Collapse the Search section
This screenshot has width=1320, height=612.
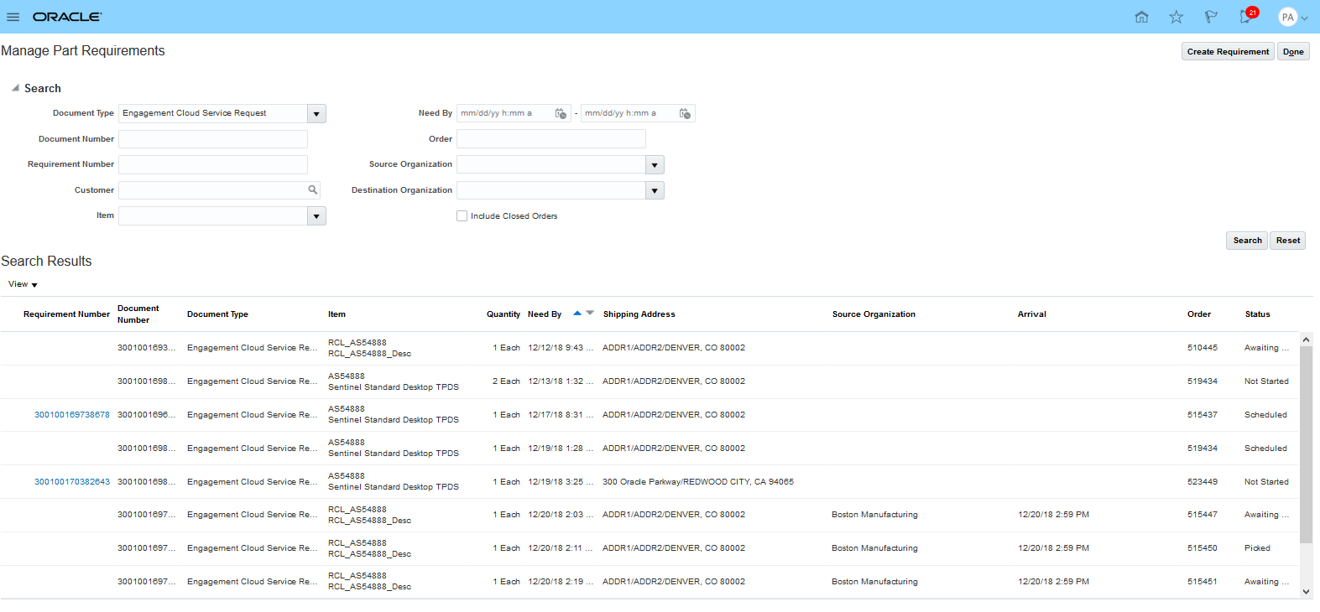pyautogui.click(x=15, y=88)
